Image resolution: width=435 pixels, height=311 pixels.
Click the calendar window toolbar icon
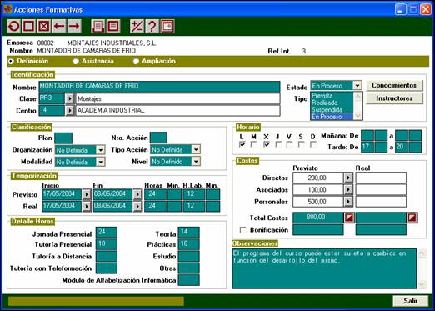click(167, 27)
